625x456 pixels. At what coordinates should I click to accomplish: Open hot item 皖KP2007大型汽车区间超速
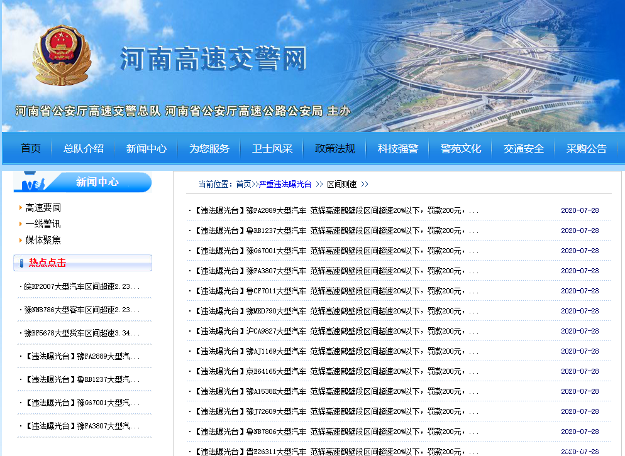(82, 287)
